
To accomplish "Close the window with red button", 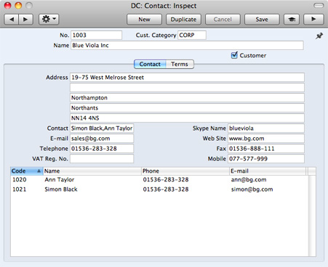I will (x=8, y=5).
